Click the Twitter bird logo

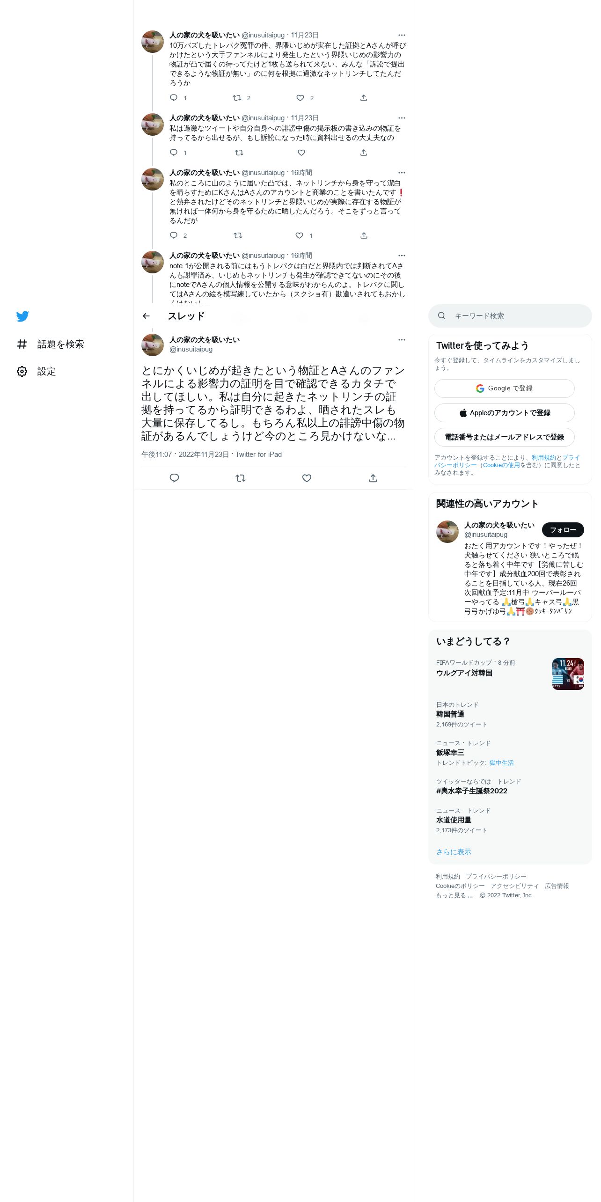point(22,316)
